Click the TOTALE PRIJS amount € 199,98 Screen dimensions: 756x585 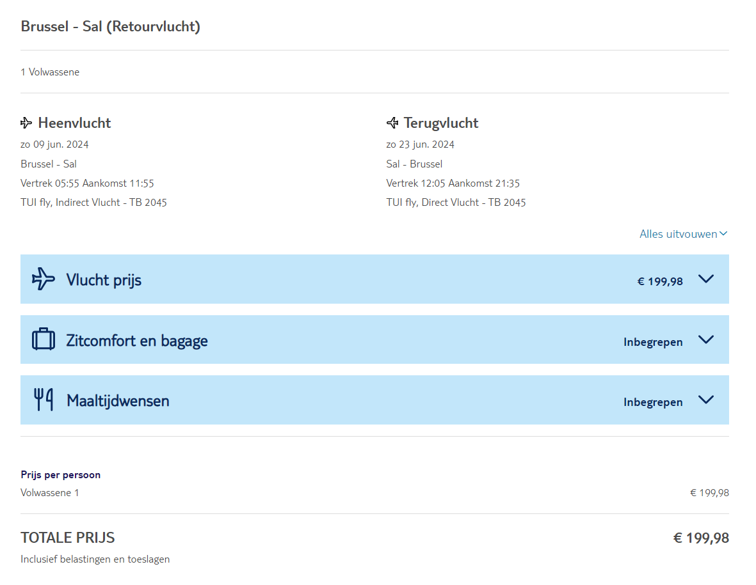[x=701, y=538]
